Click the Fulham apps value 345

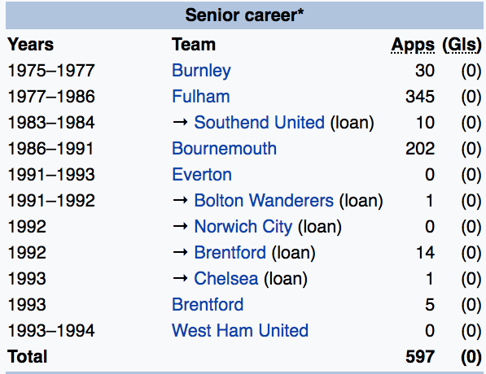point(420,96)
